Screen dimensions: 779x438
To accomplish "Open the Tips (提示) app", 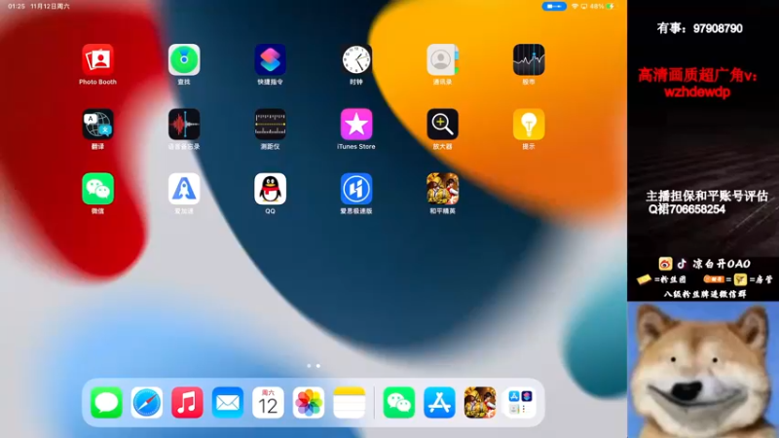I will coord(529,125).
